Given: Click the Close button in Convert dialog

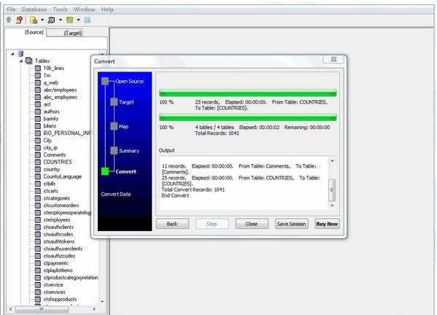Looking at the screenshot, I should (252, 224).
